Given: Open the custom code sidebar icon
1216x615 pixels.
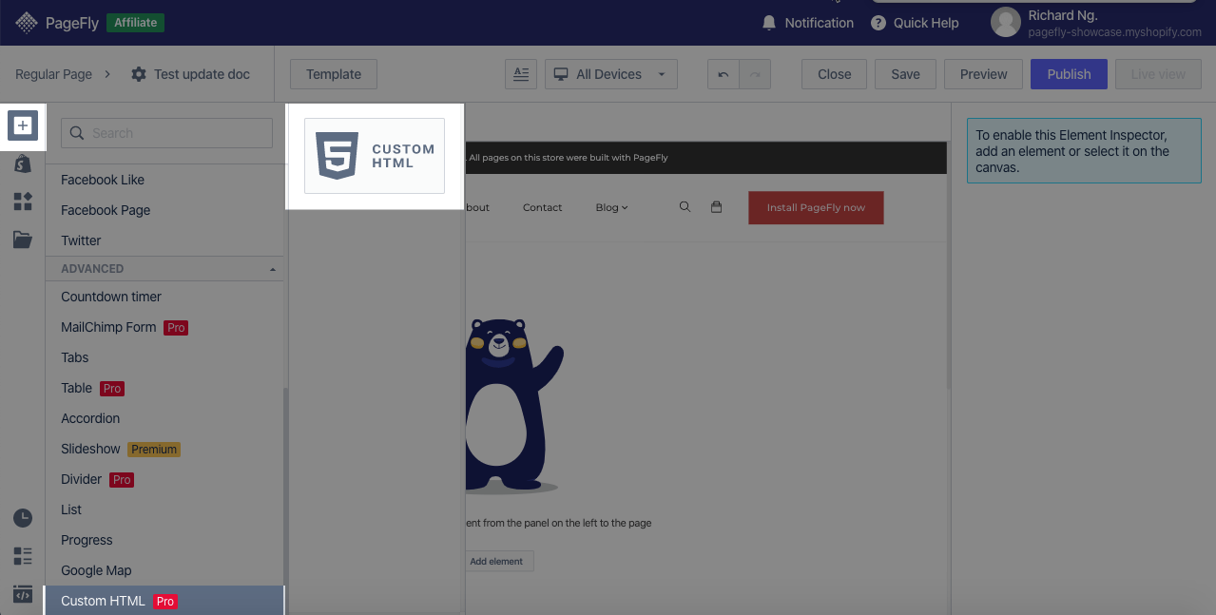Looking at the screenshot, I should point(23,594).
